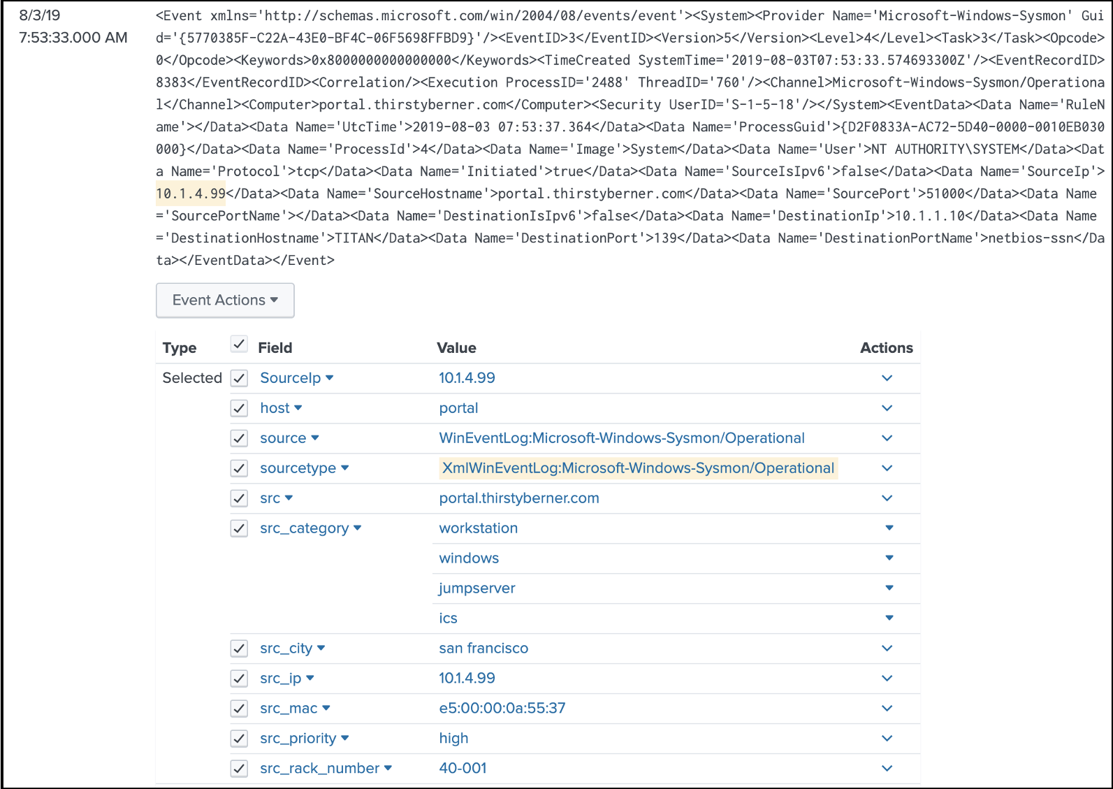Image resolution: width=1113 pixels, height=789 pixels.
Task: Open the host field name menu
Action: 281,408
